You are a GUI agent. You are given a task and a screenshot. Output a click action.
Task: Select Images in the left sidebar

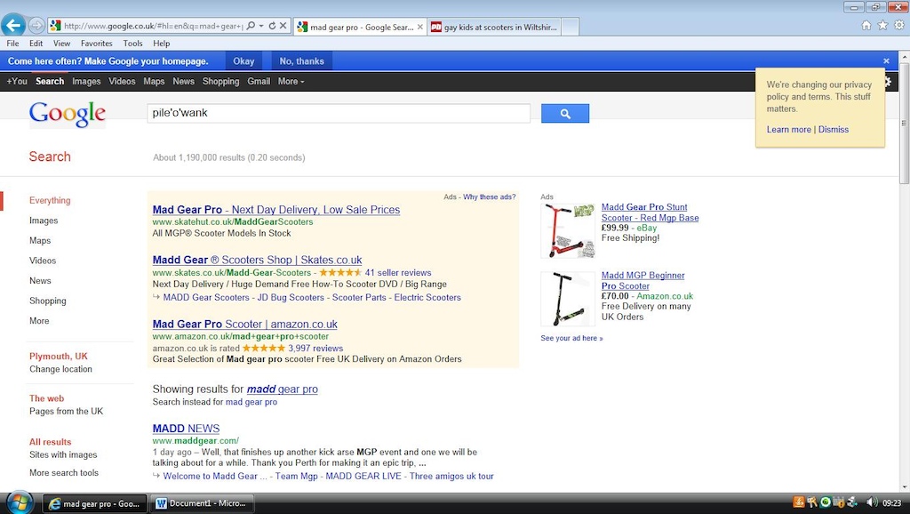(x=44, y=221)
